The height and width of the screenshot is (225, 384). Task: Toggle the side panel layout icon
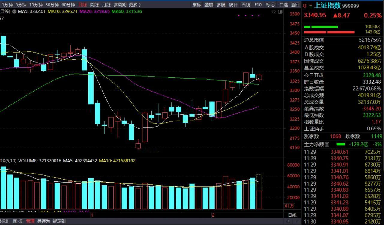(x=280, y=12)
